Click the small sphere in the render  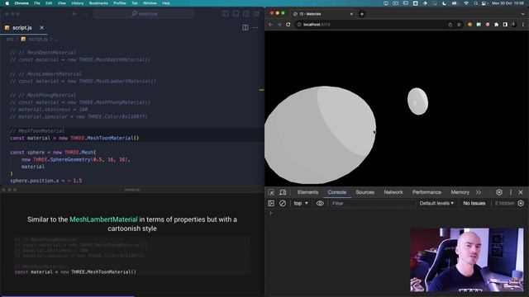point(417,101)
